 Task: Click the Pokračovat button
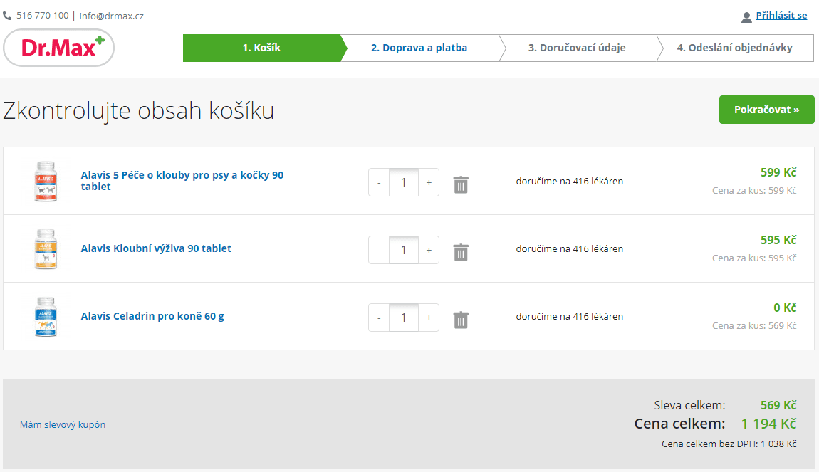point(767,110)
